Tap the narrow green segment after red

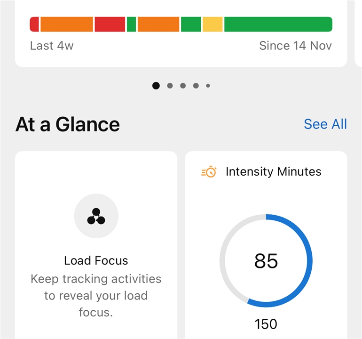pyautogui.click(x=131, y=24)
